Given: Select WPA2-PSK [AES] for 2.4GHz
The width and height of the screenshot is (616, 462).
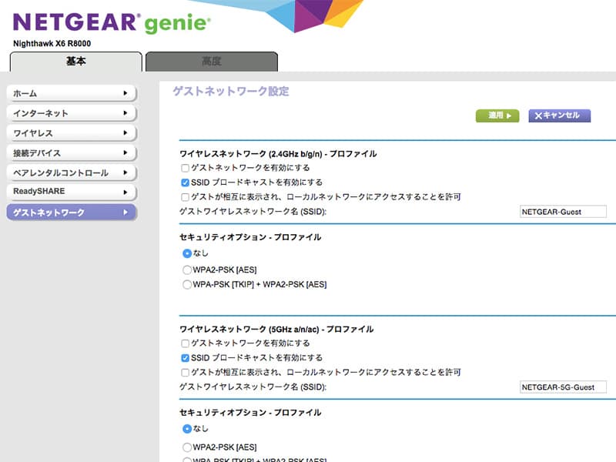Looking at the screenshot, I should pyautogui.click(x=187, y=269).
